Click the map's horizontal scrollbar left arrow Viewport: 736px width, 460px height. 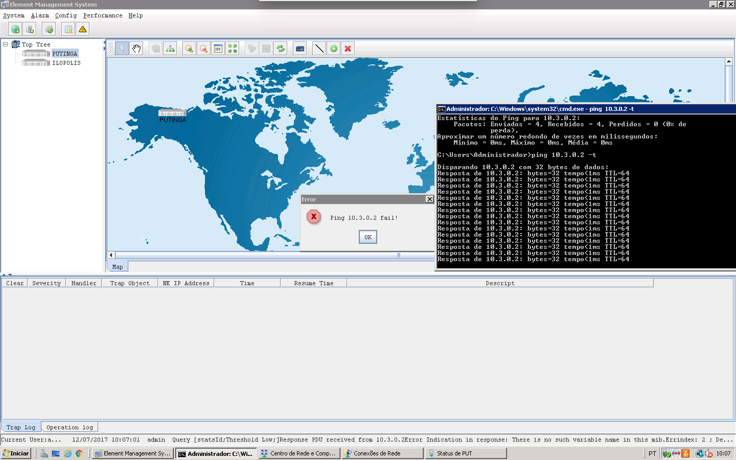(111, 255)
